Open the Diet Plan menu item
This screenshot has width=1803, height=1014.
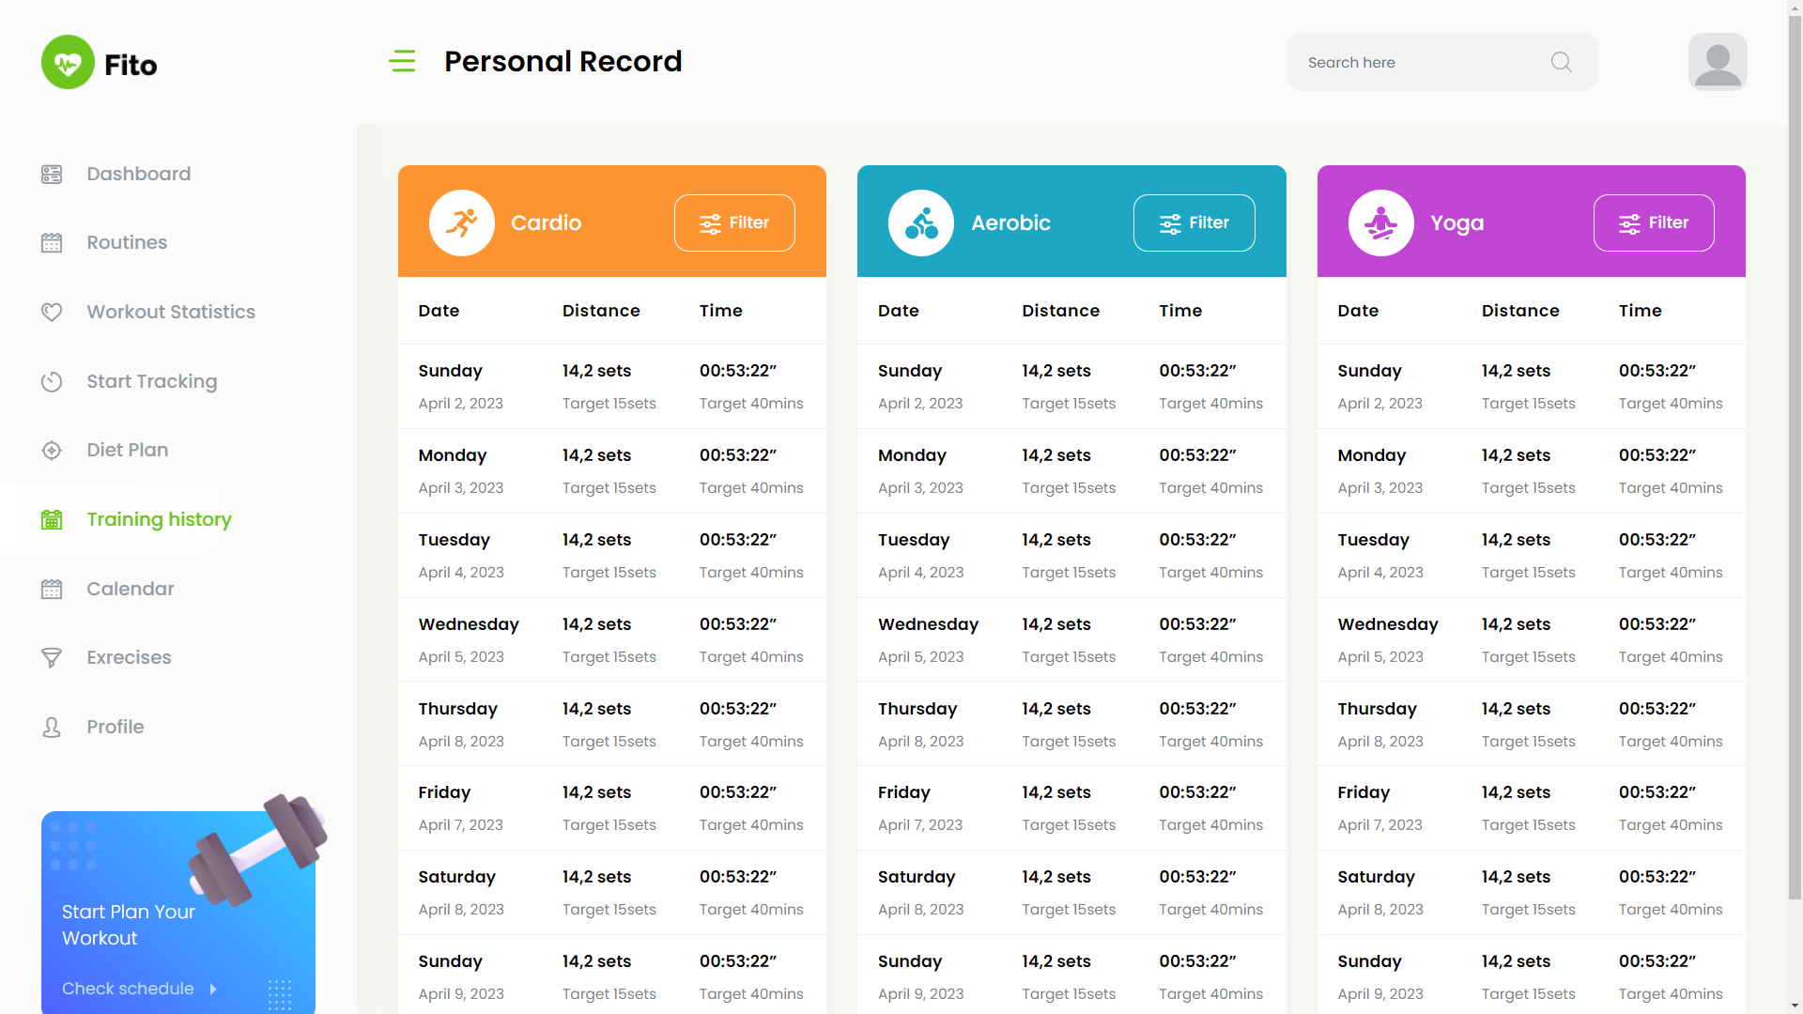127,450
